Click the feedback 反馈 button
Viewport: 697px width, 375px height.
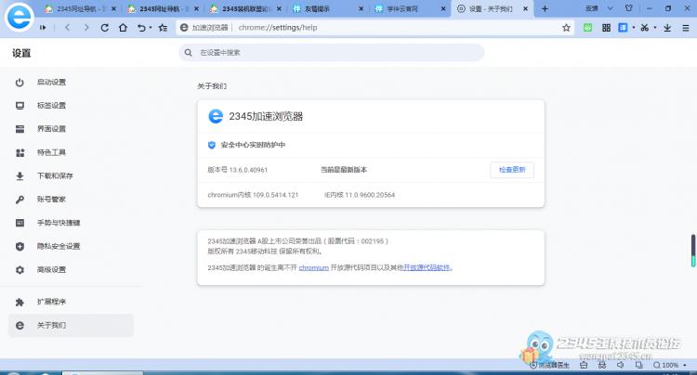(x=592, y=8)
